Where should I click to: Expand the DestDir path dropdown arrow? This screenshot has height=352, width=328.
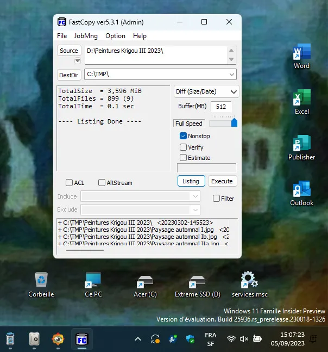tap(232, 75)
